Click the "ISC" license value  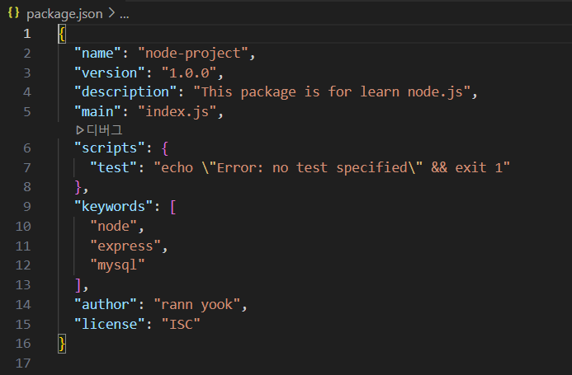[x=181, y=325]
